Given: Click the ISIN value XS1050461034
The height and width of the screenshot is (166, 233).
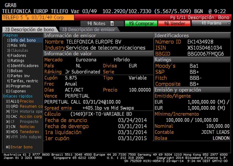Looking at the screenshot, I should [205, 48].
